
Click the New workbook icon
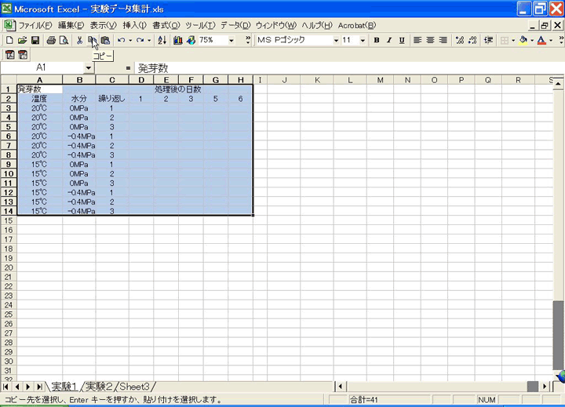[x=9, y=40]
